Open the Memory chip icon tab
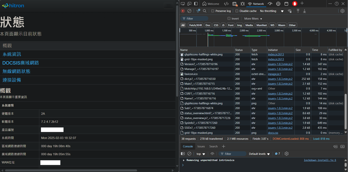 coord(278,4)
